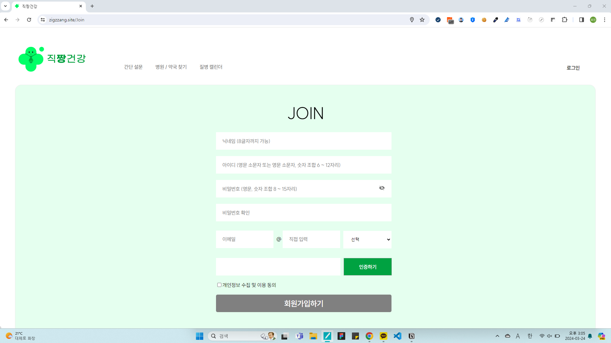
Task: Open the Chrome three-dot menu
Action: 604,20
